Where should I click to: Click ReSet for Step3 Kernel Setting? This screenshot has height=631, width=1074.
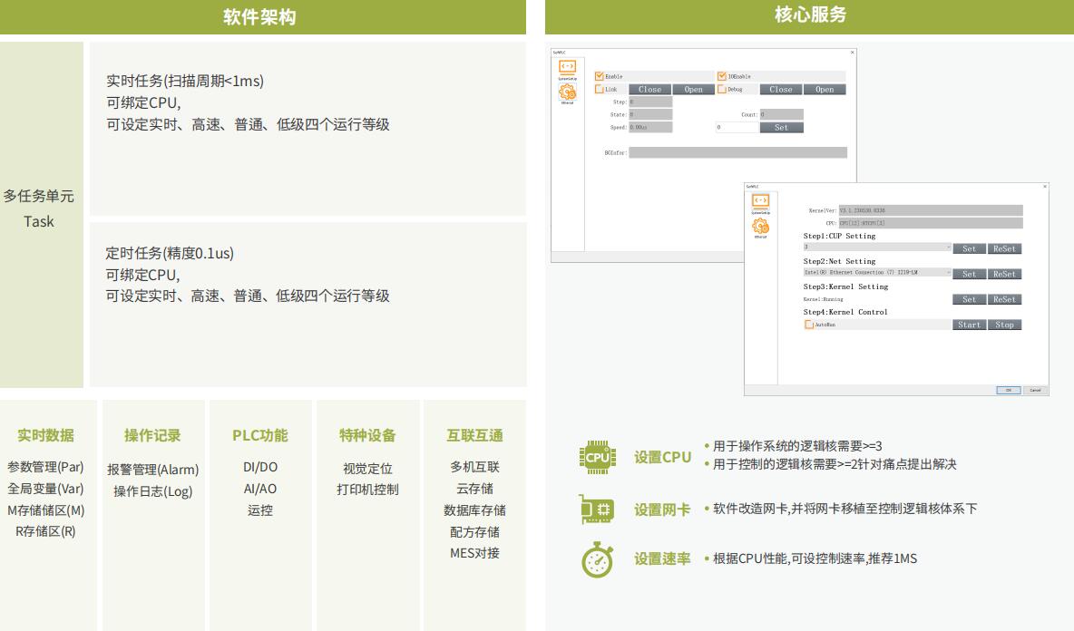coord(1004,299)
